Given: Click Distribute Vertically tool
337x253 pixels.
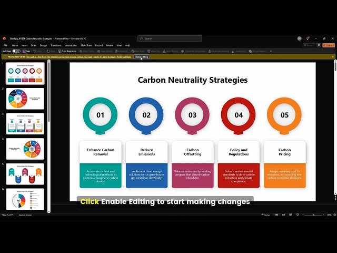Looking at the screenshot, I should coord(219,51).
